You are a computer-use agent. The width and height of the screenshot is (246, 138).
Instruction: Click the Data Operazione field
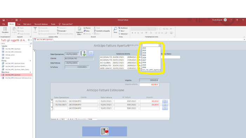pyautogui.click(x=72, y=54)
